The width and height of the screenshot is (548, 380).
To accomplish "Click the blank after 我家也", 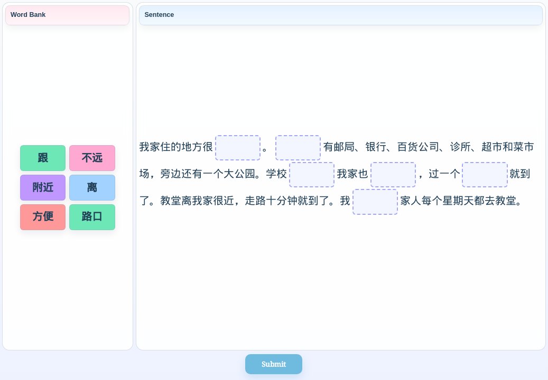I will point(393,175).
